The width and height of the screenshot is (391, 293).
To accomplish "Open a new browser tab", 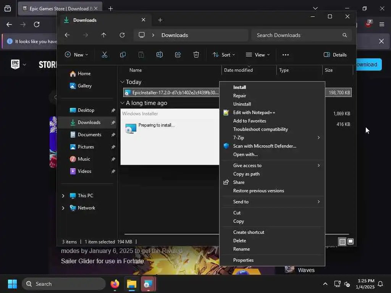I will click(110, 9).
